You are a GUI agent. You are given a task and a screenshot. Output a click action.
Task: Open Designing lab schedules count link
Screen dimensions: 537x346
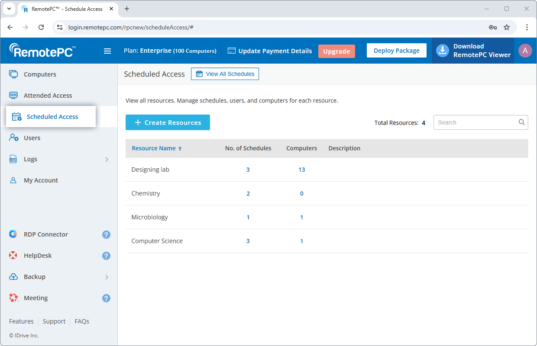(248, 170)
